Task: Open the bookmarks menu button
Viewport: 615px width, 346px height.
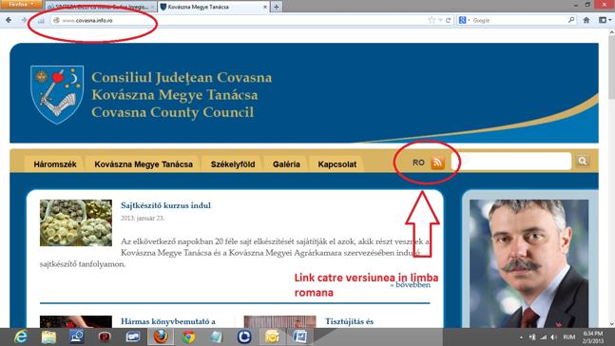Action: click(x=605, y=20)
